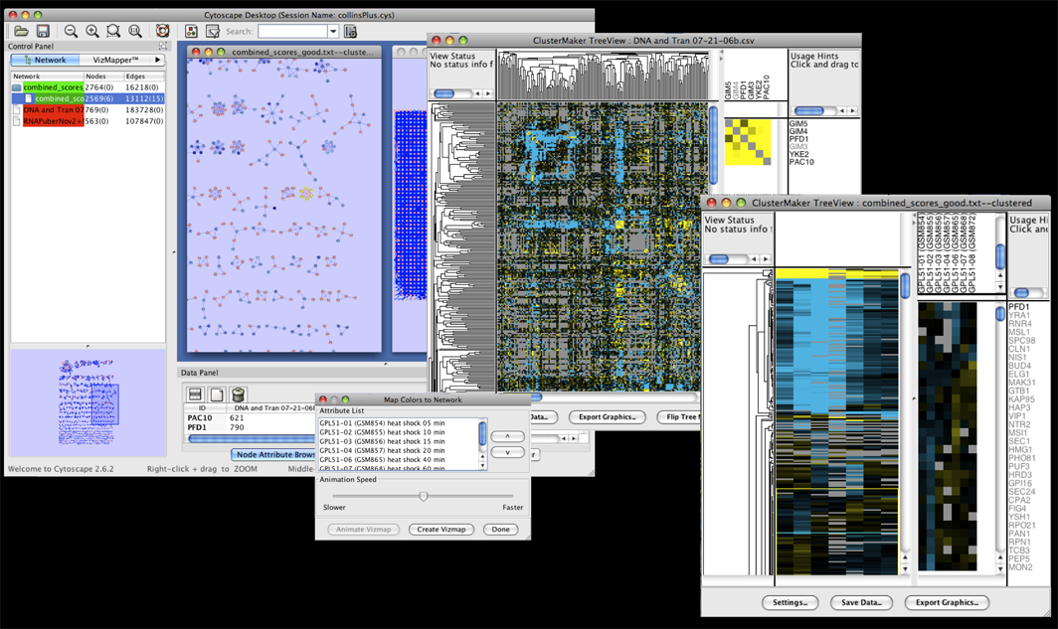The height and width of the screenshot is (629, 1058).
Task: Click the Animation Speed slider handle
Action: click(x=424, y=496)
